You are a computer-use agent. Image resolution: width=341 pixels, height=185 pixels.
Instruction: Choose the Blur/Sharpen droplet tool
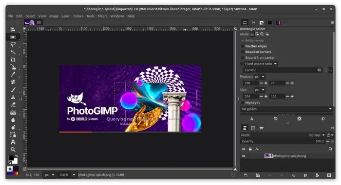[13, 120]
